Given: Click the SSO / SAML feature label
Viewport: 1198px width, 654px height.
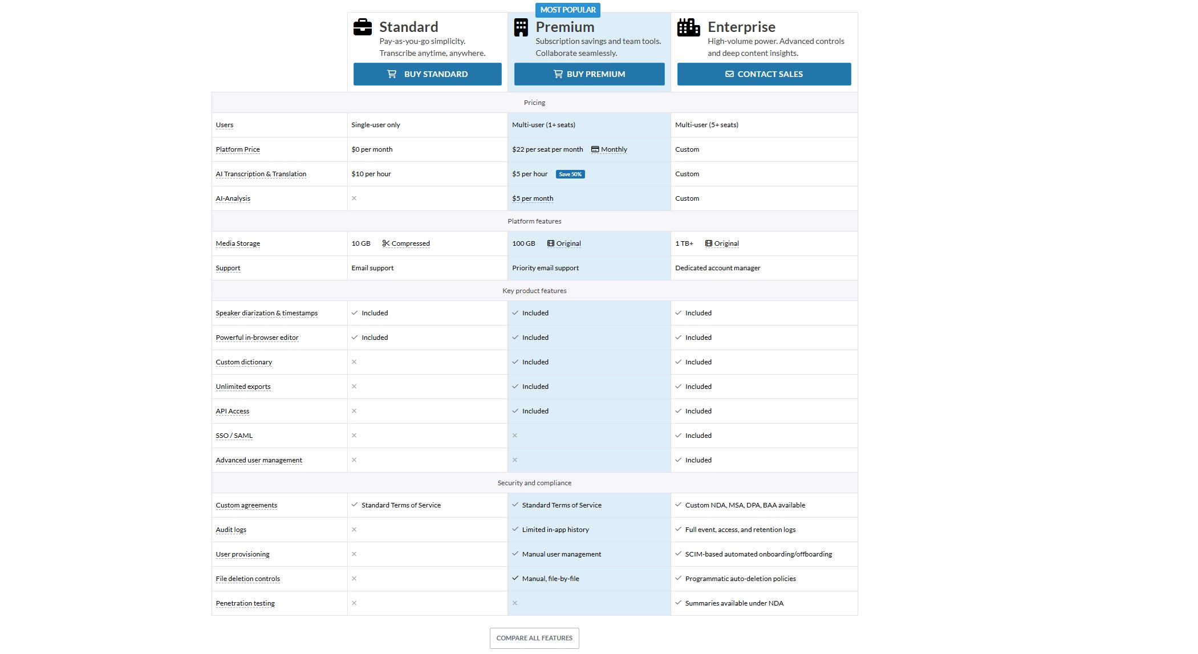Looking at the screenshot, I should point(234,436).
